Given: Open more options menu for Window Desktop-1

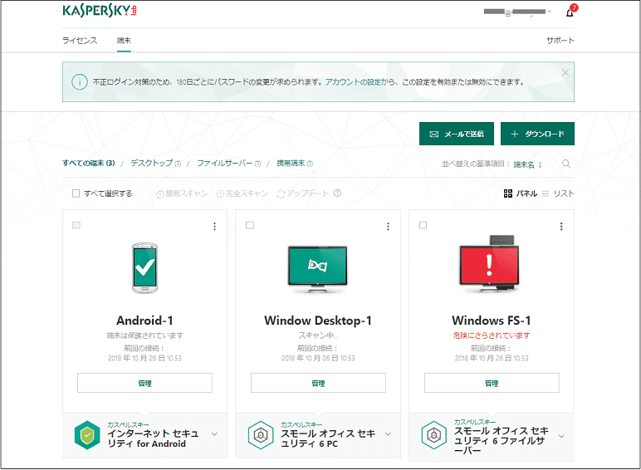Looking at the screenshot, I should (x=388, y=227).
